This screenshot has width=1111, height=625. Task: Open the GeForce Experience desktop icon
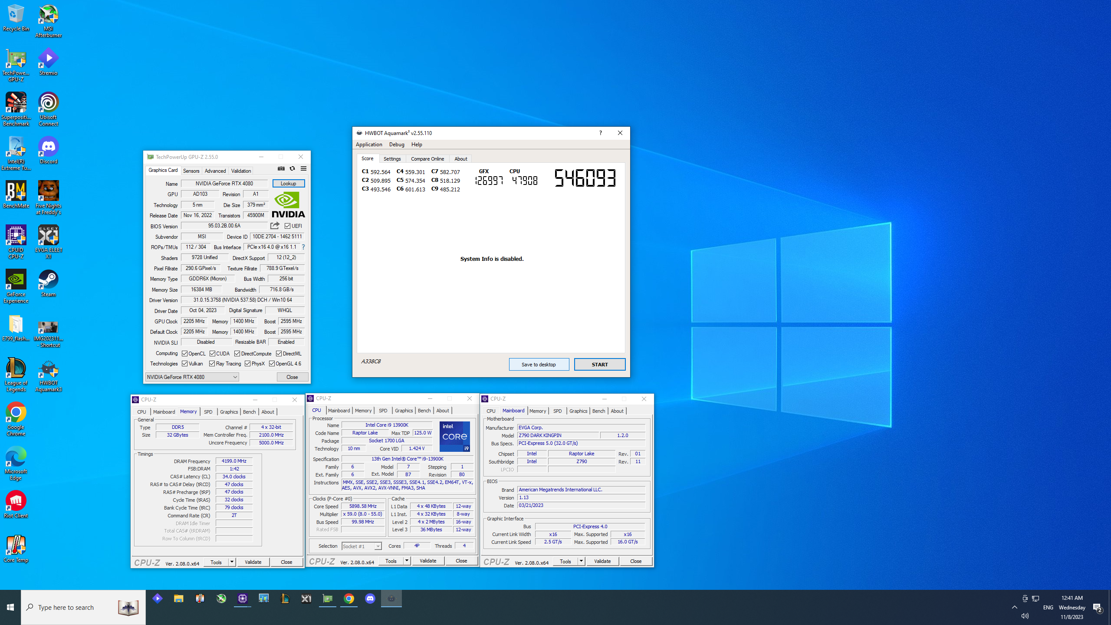click(x=16, y=287)
